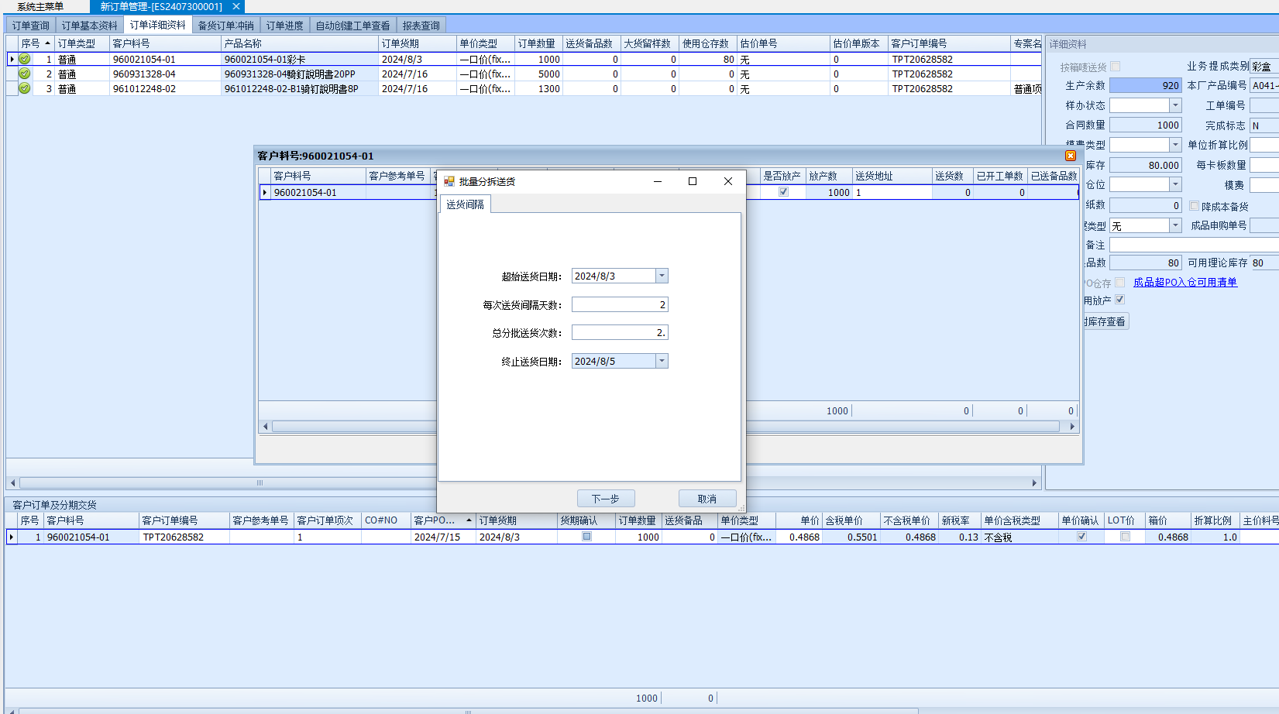Switch to the 订单查询 tab

point(31,26)
